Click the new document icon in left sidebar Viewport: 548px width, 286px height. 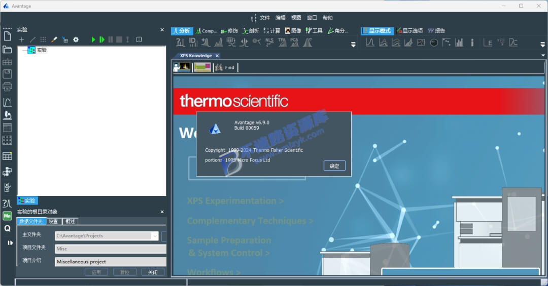pos(7,36)
